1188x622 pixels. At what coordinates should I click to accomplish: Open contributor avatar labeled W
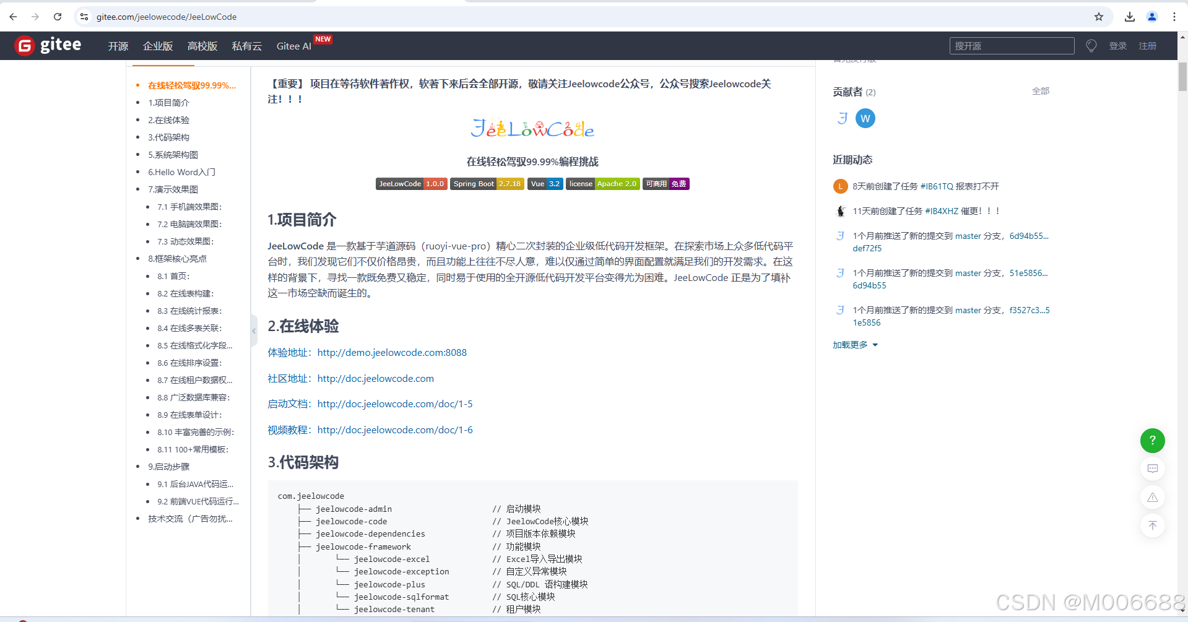pyautogui.click(x=865, y=118)
